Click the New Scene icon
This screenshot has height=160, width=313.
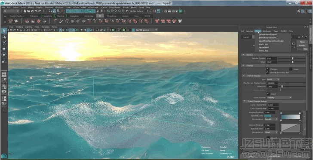(x=25, y=11)
